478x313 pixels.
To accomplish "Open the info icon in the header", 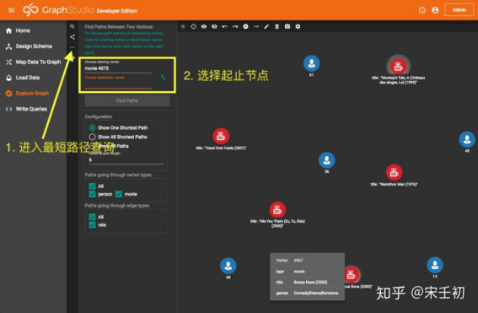I will pos(422,10).
